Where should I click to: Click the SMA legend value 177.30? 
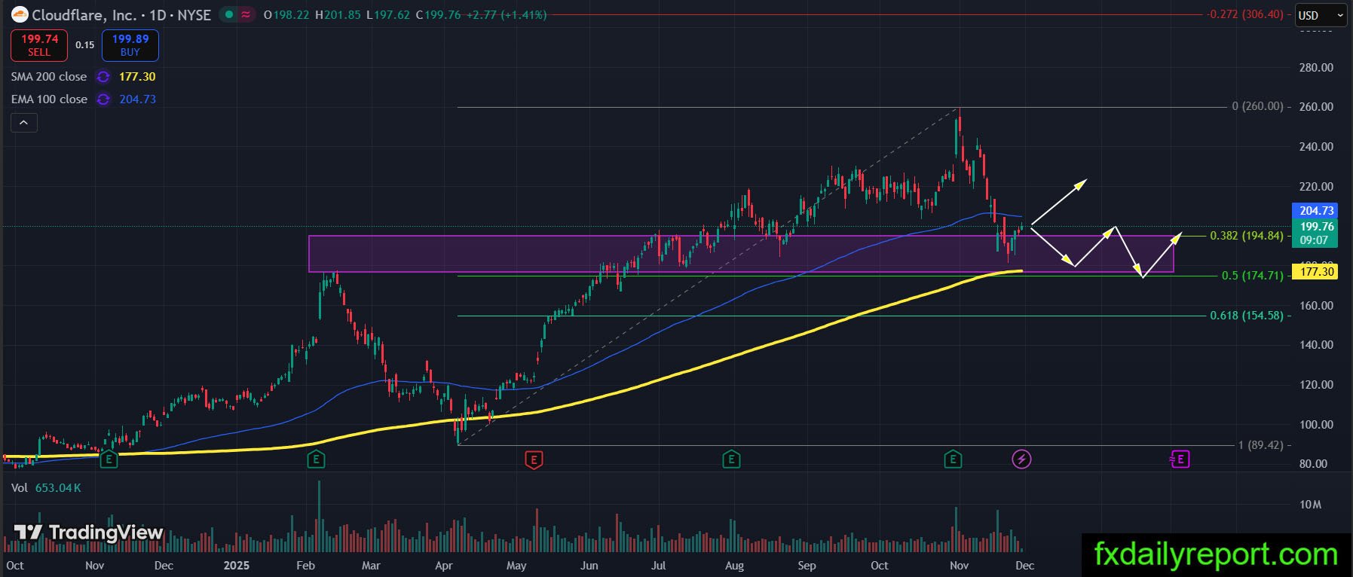coord(137,77)
